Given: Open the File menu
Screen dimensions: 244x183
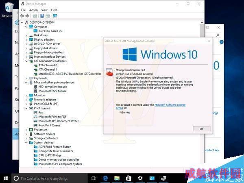Looking at the screenshot, I should click(23, 10).
